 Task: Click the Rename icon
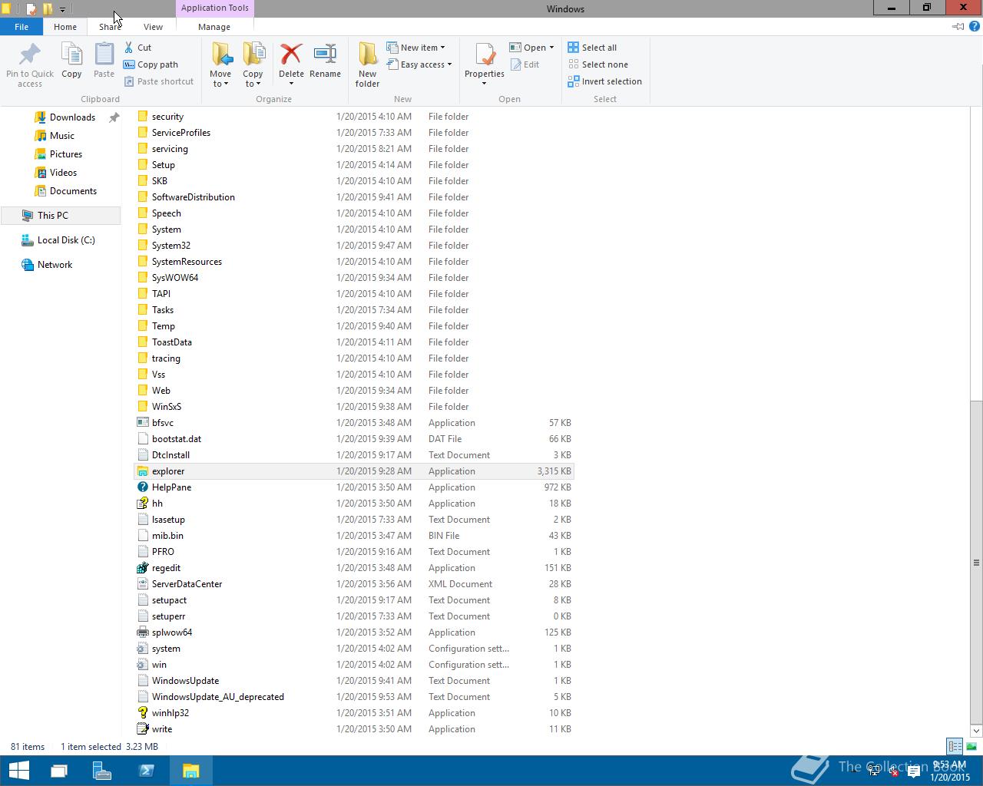[326, 54]
